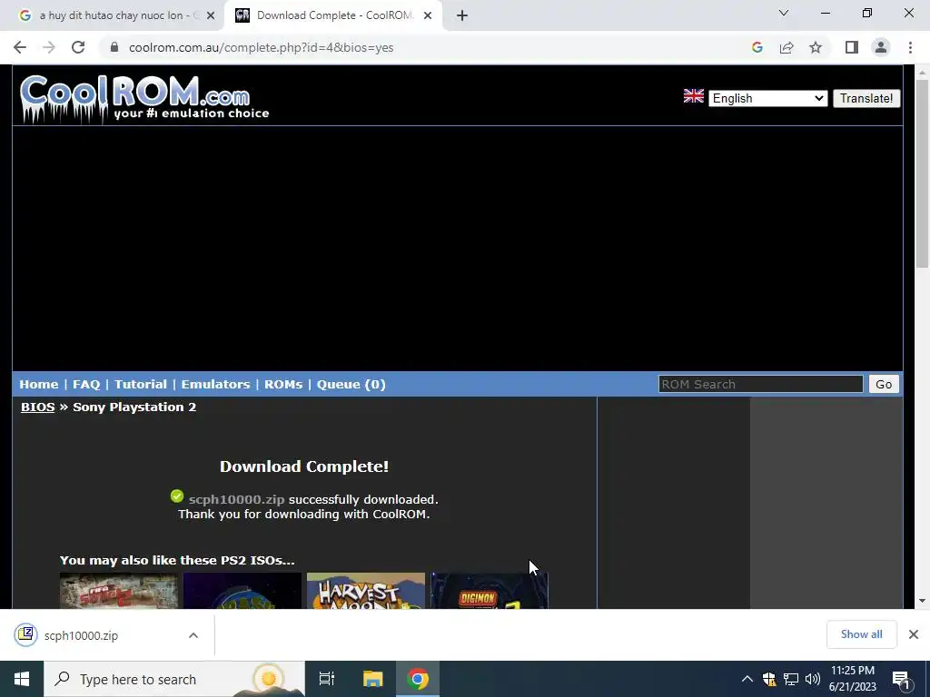Click the browser forward arrow
This screenshot has height=697, width=930.
[x=49, y=47]
